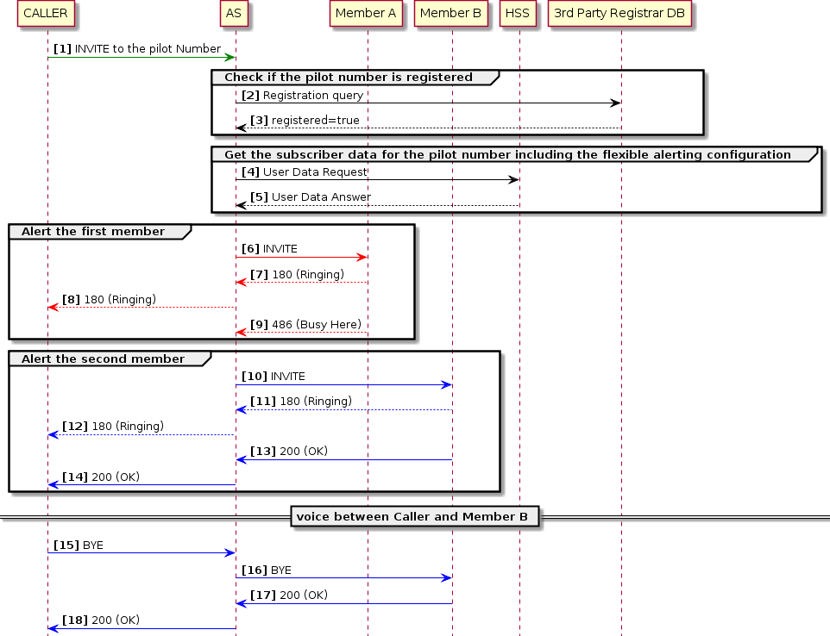Collapse the 'Alert the first member' frame
830x636 pixels.
(95, 231)
